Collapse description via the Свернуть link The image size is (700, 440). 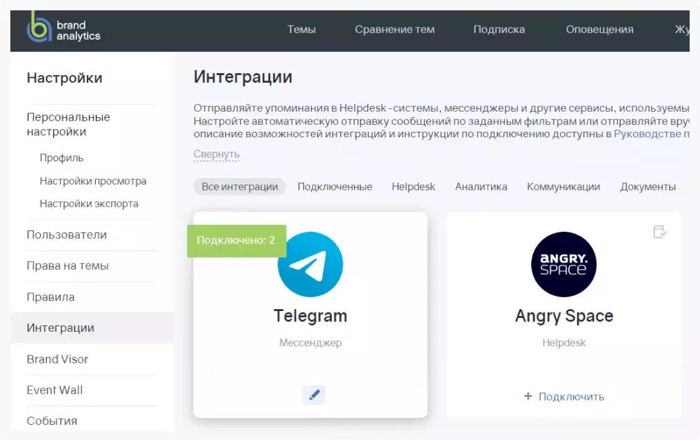[x=216, y=154]
